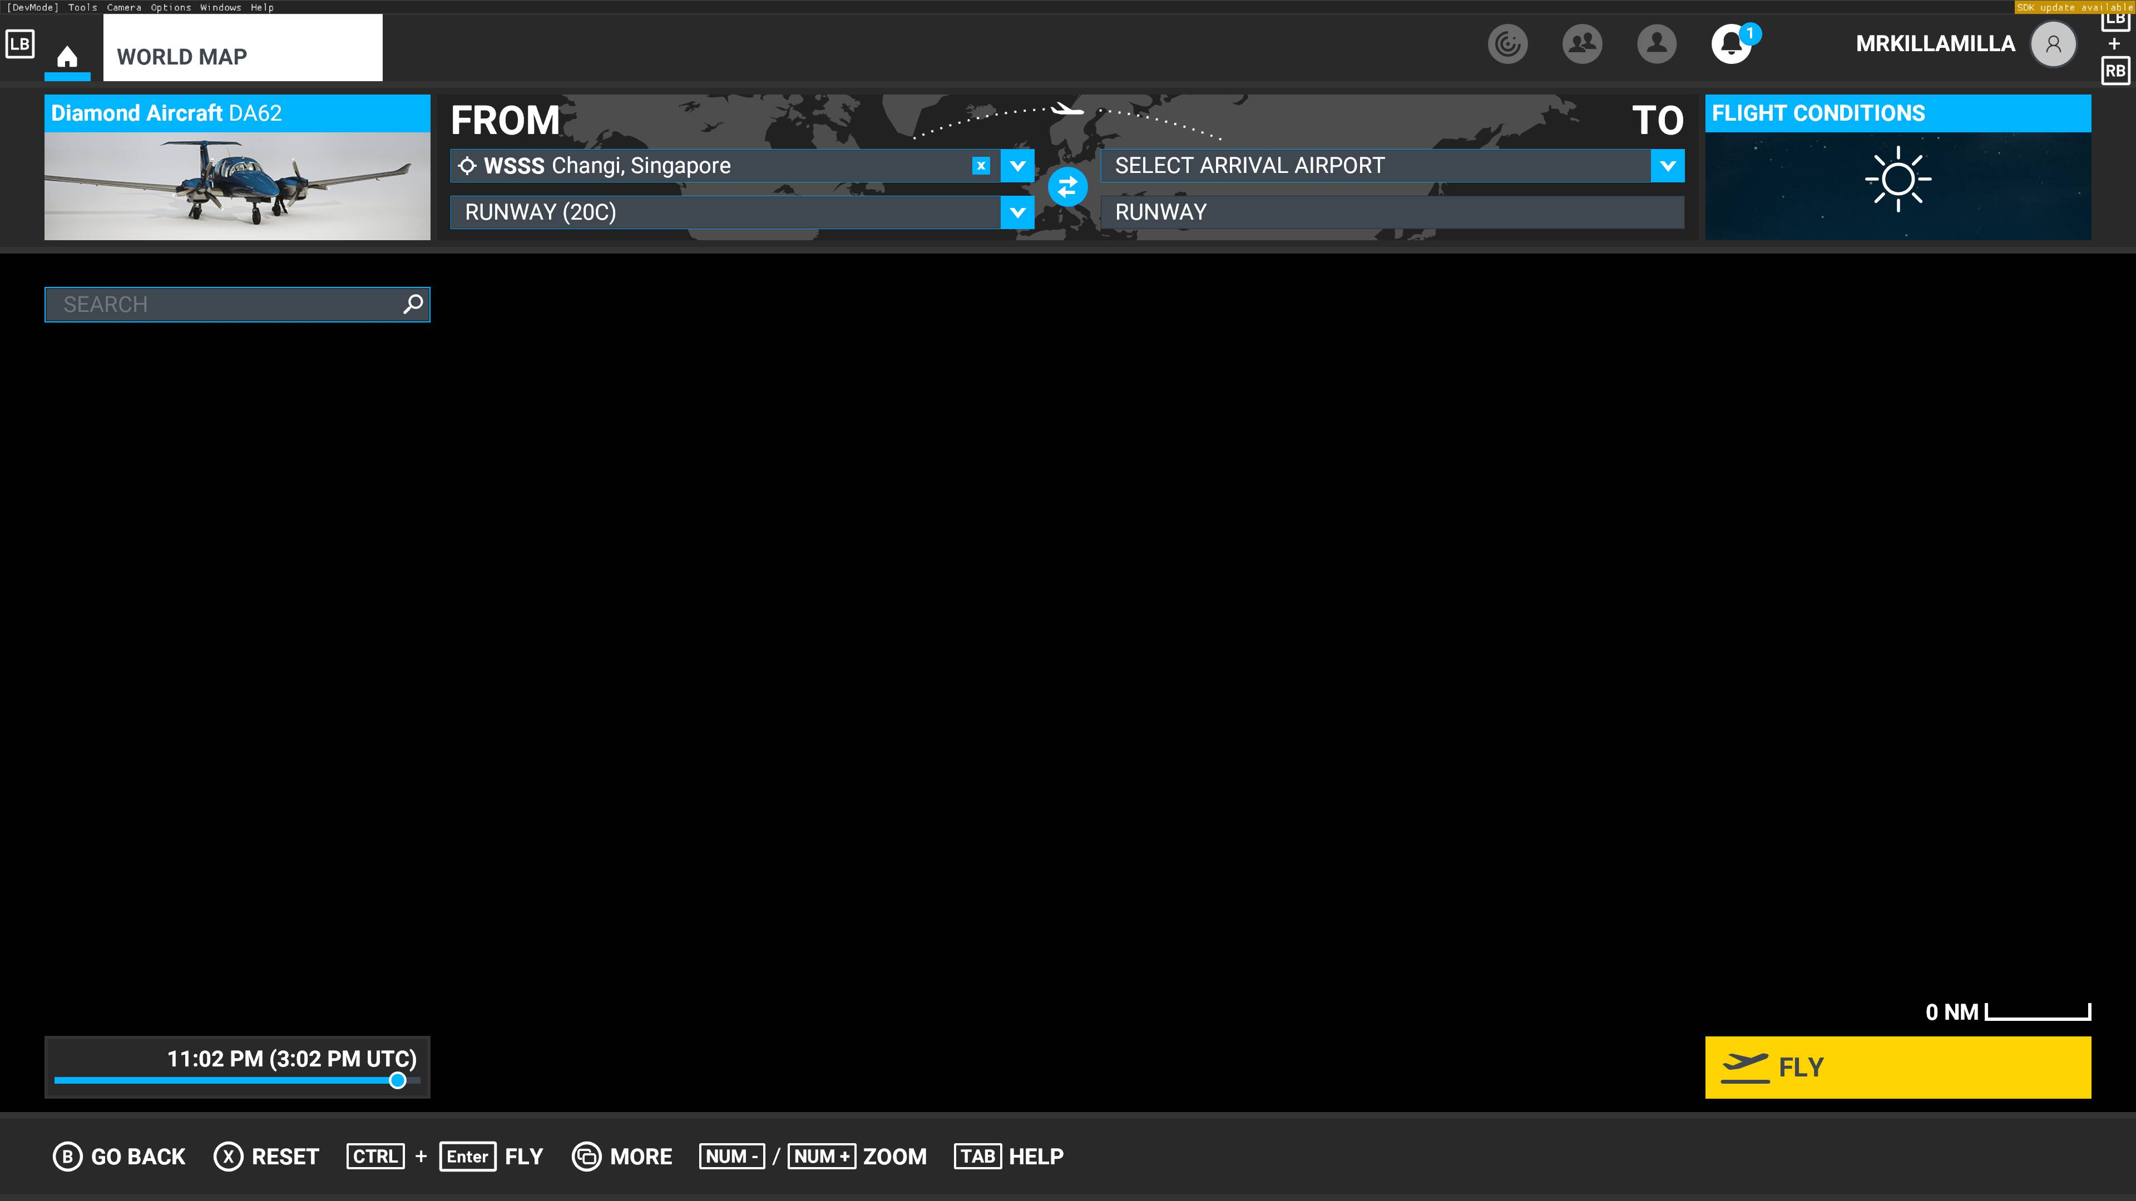2136x1201 pixels.
Task: Open the notifications bell icon
Action: (x=1732, y=44)
